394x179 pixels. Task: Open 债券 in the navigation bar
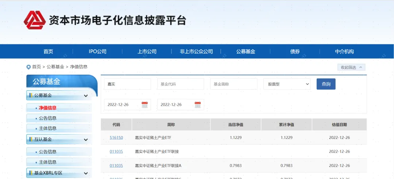click(x=295, y=51)
